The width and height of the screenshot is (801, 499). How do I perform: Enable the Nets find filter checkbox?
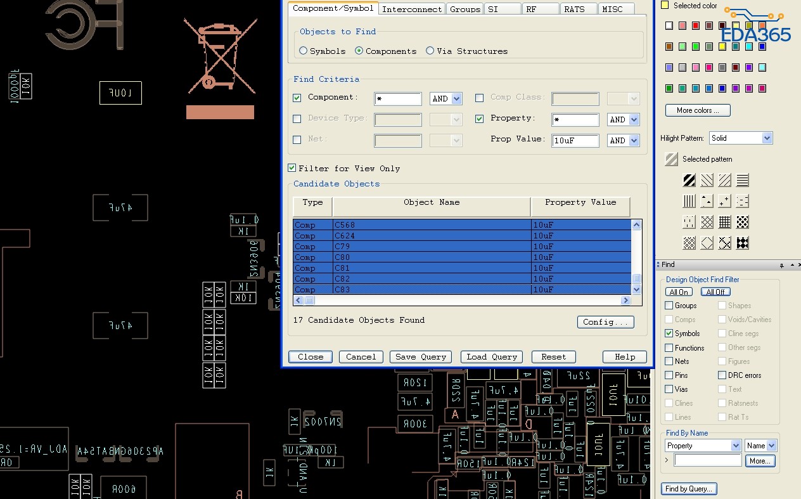(x=669, y=361)
